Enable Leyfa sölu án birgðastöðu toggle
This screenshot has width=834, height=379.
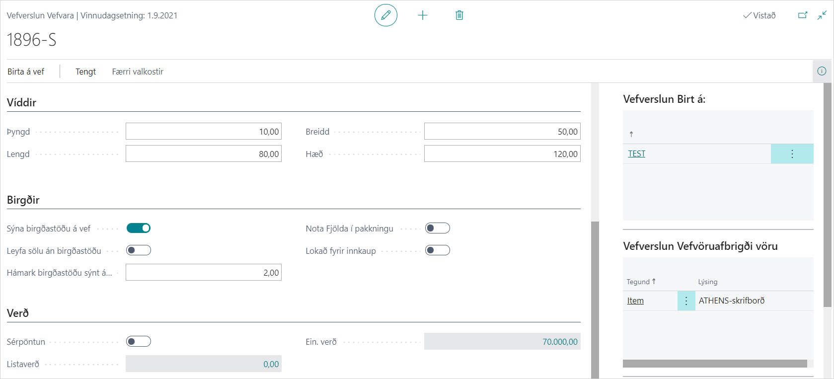(139, 250)
